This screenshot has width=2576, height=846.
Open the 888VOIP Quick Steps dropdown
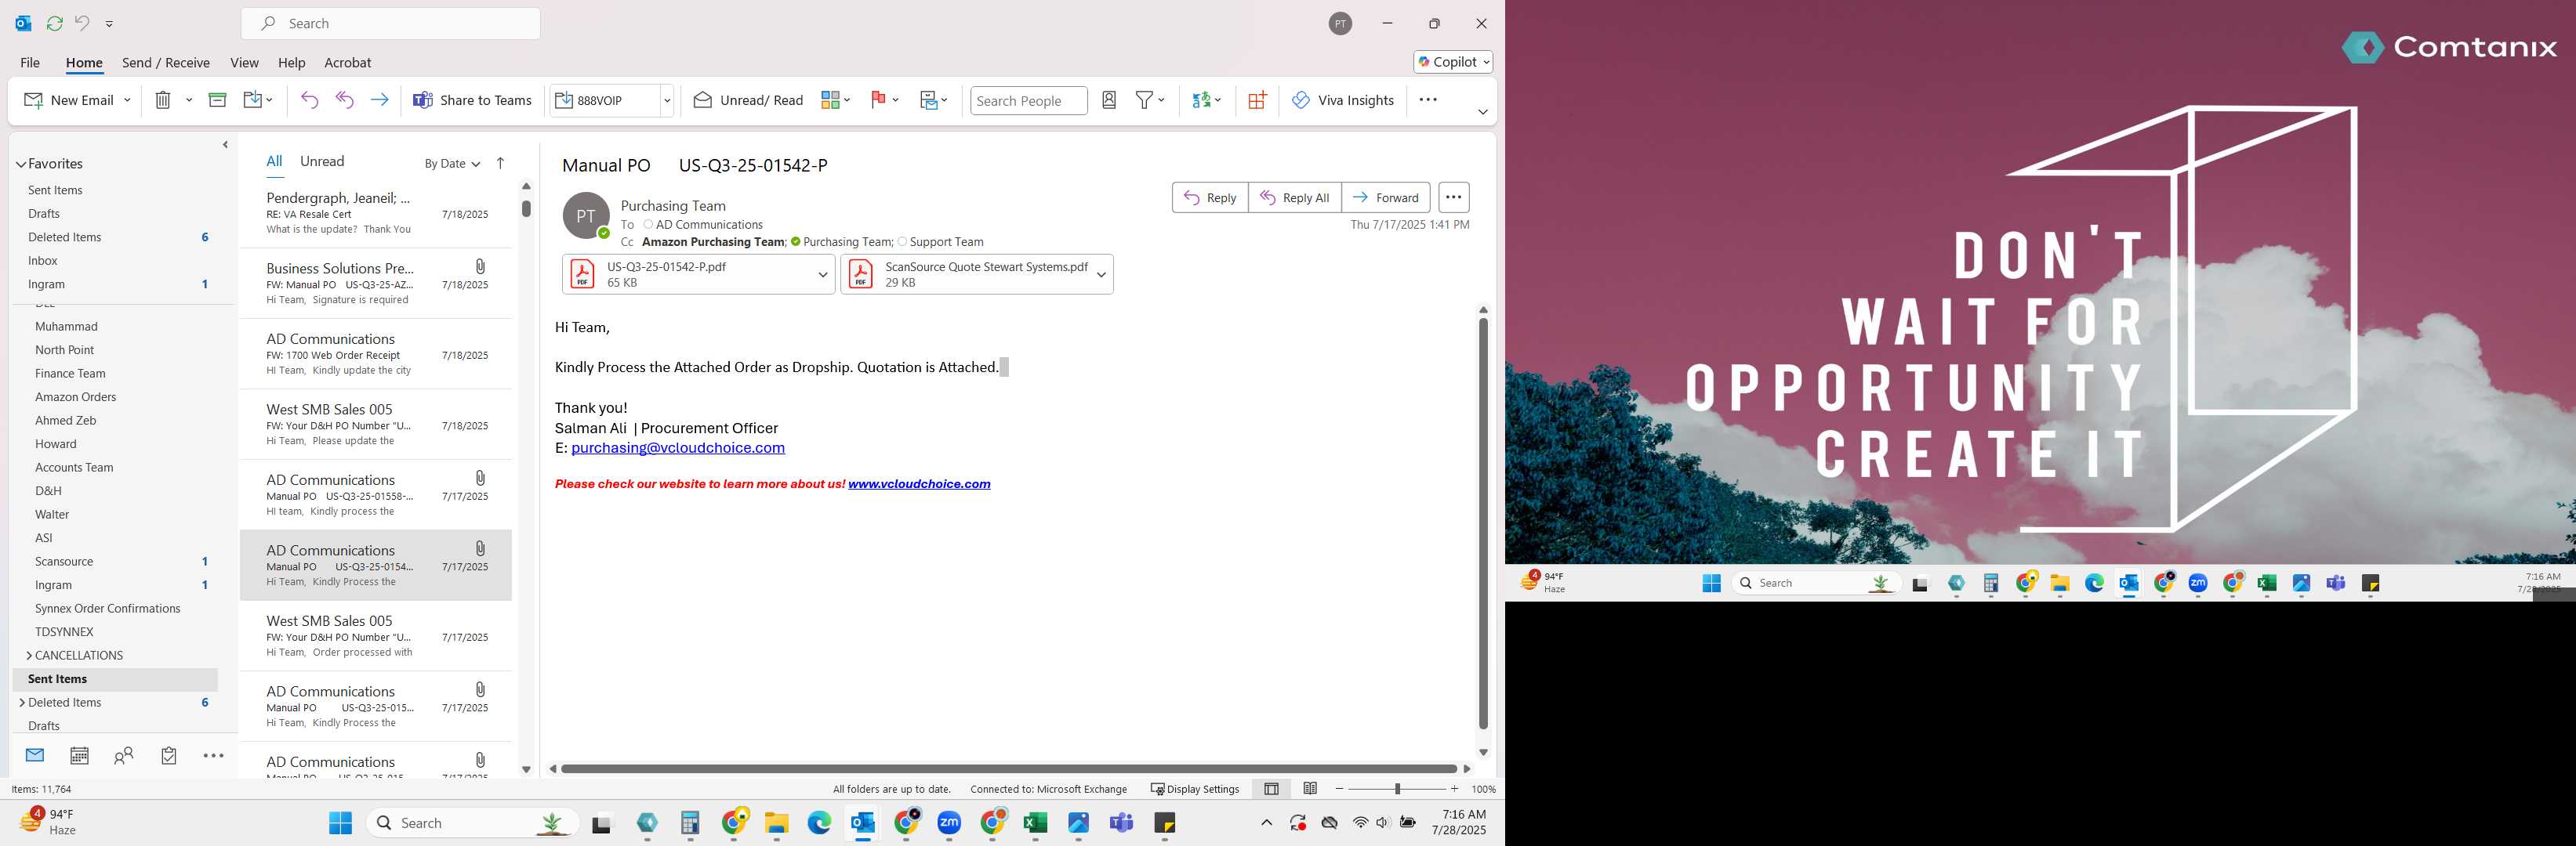(x=667, y=100)
